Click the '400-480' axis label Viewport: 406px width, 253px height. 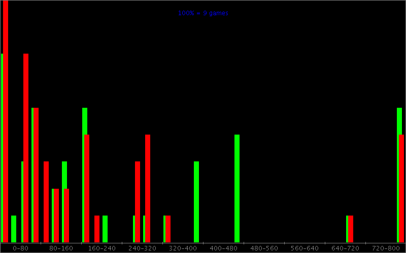point(223,248)
